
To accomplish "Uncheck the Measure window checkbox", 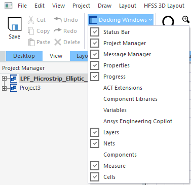I will point(95,166).
